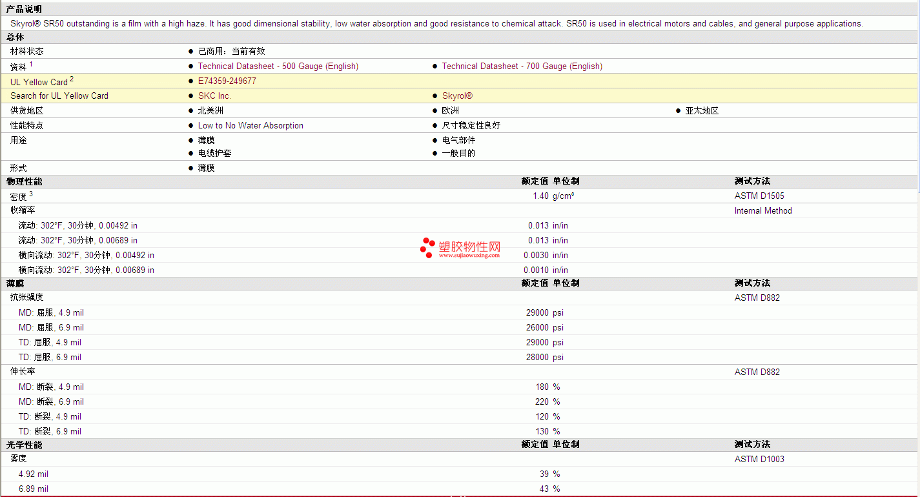Click the 性能特点 row label
Screen dimensions: 920x497
click(x=27, y=126)
